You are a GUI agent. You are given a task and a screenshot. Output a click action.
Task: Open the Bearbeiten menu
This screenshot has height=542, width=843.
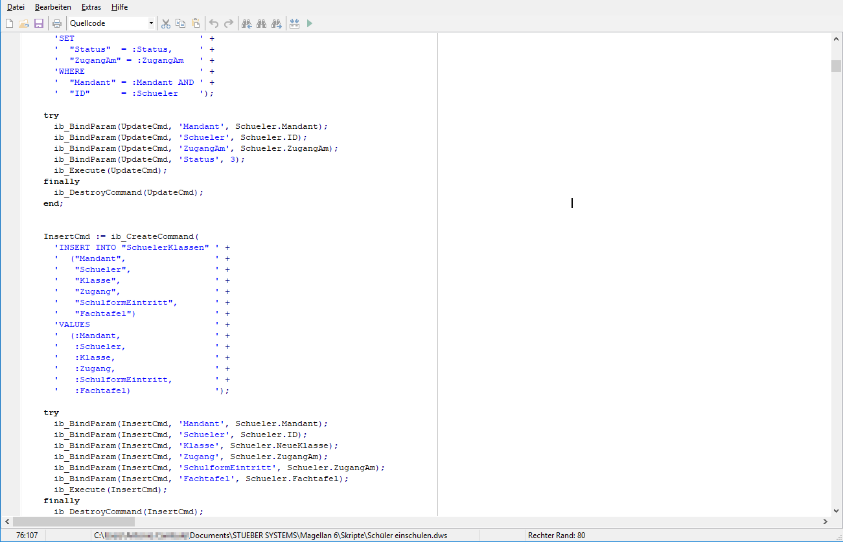[x=53, y=7]
